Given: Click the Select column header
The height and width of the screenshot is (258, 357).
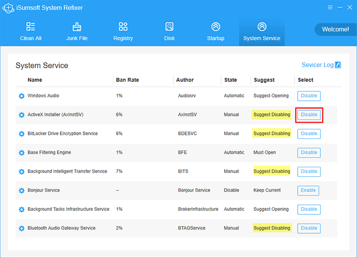Looking at the screenshot, I should pos(306,80).
